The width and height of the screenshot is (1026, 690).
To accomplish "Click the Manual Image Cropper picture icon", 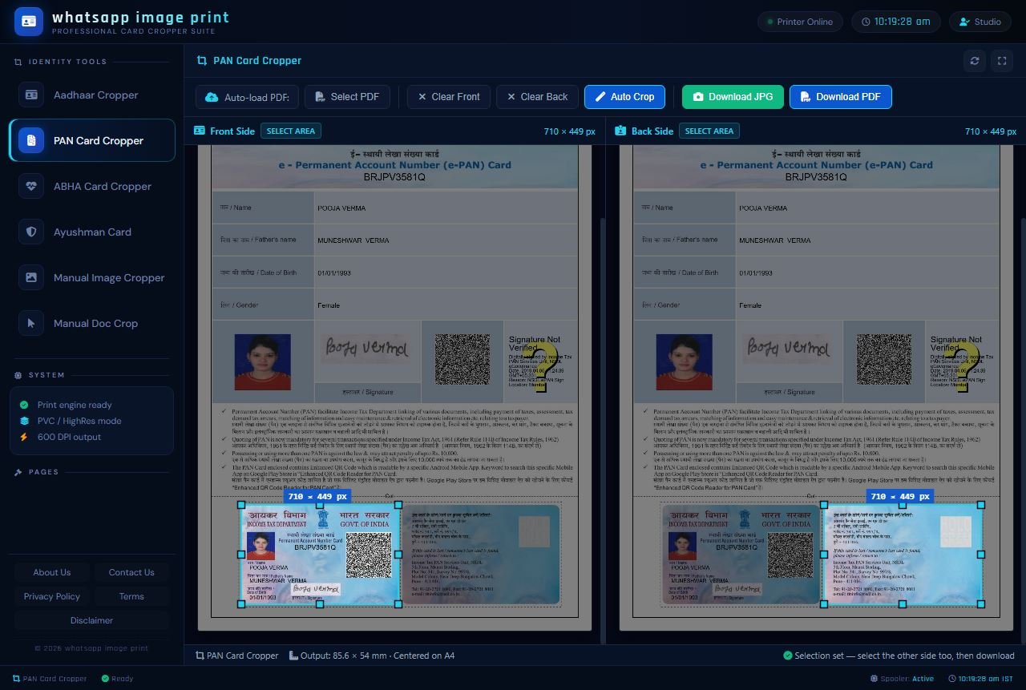I will click(31, 277).
